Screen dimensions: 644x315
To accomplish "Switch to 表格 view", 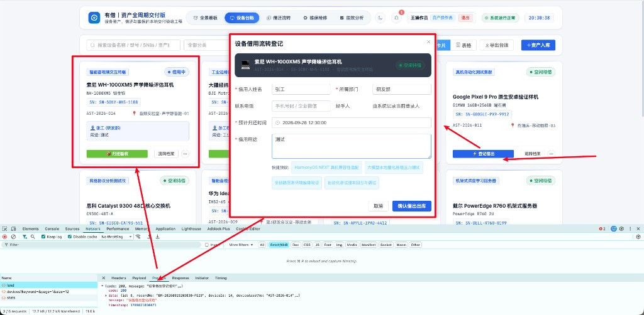I will tap(464, 45).
